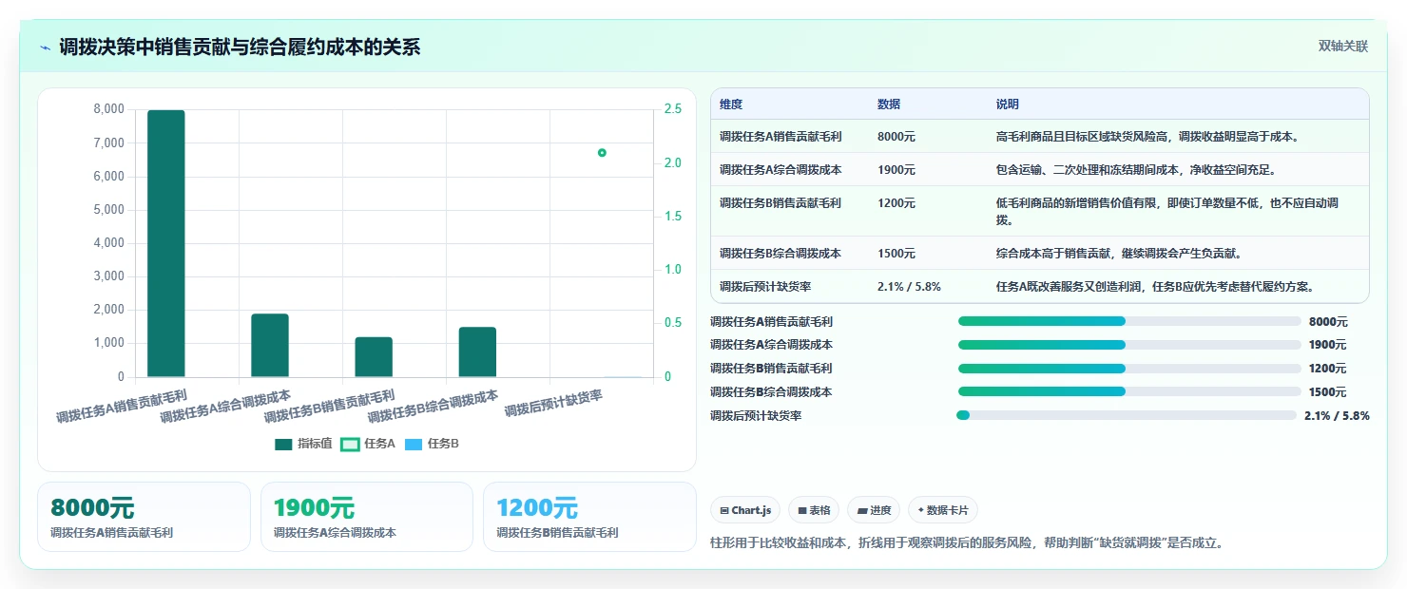Screen dimensions: 1407x589
Task: Select the Chart.js tag button
Action: coord(745,510)
